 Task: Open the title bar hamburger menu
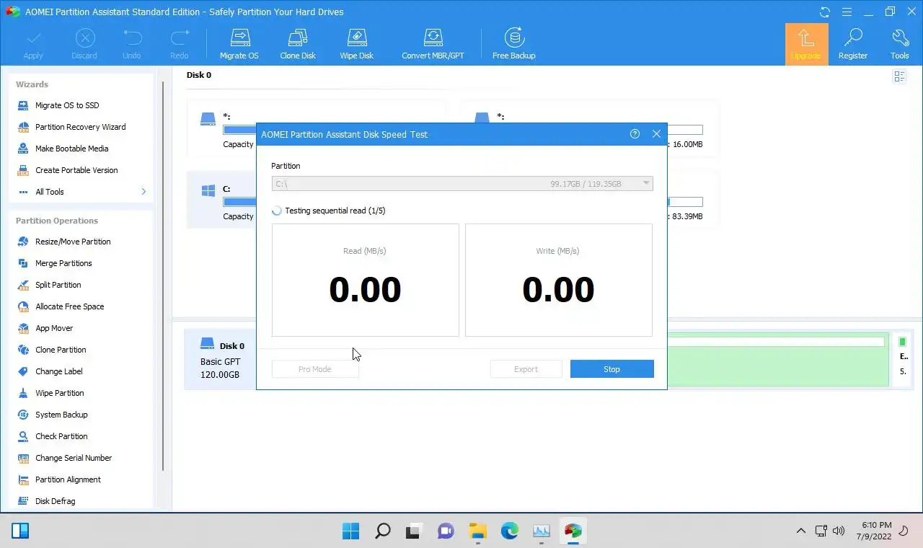[847, 12]
